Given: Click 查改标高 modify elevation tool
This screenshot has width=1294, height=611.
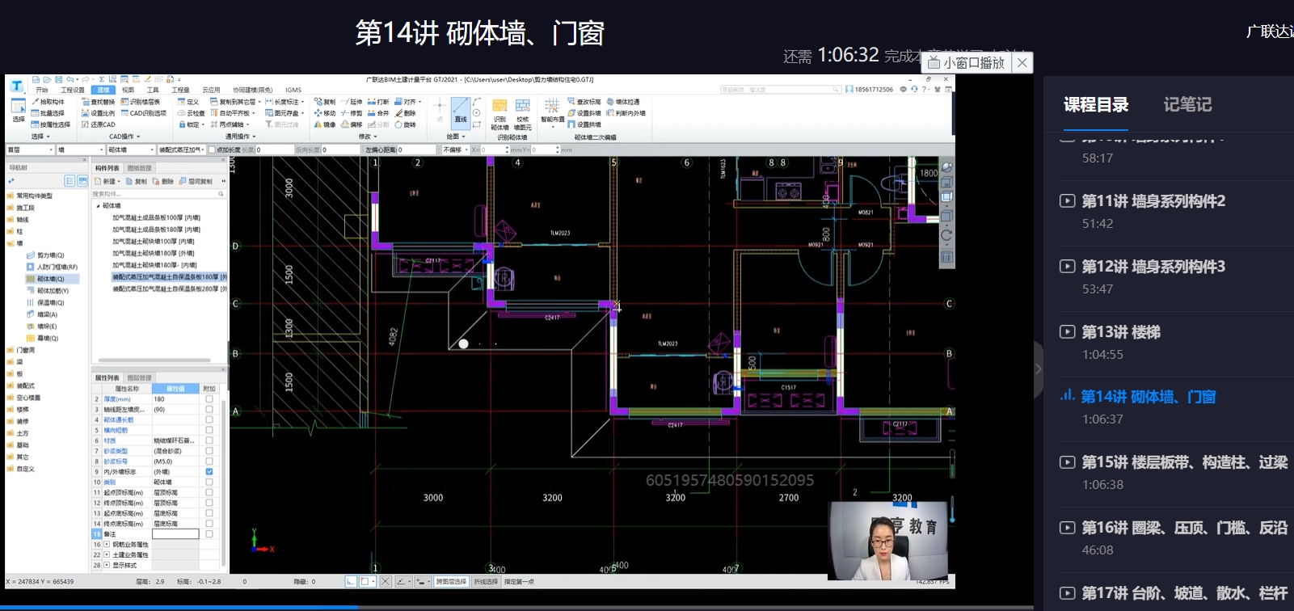Looking at the screenshot, I should [x=584, y=102].
